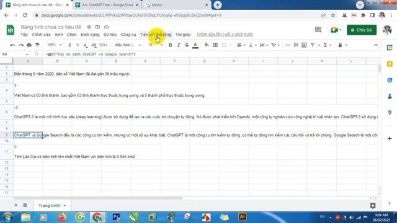Insert a chart from the toolbar
Viewport: 397px width, 223px height.
tap(304, 45)
